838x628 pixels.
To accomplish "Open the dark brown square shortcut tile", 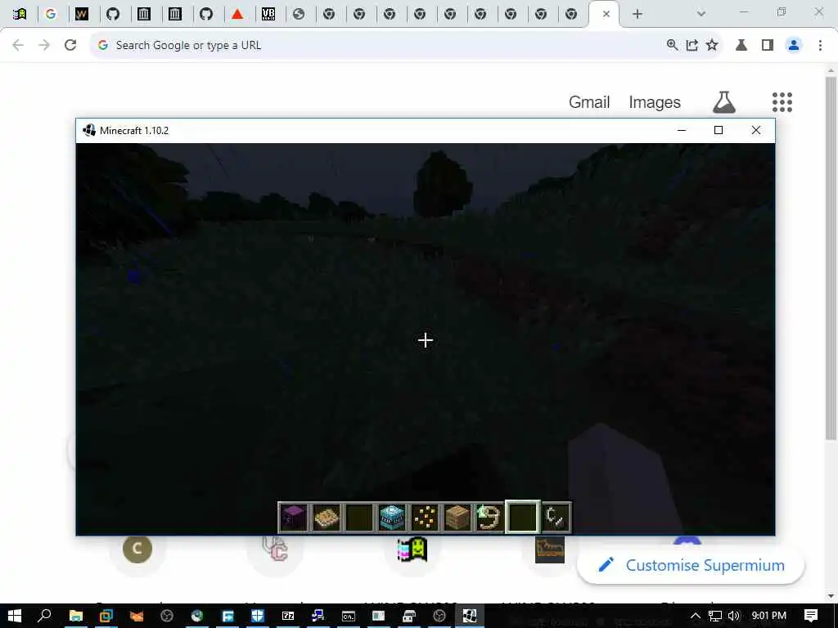I will (549, 549).
